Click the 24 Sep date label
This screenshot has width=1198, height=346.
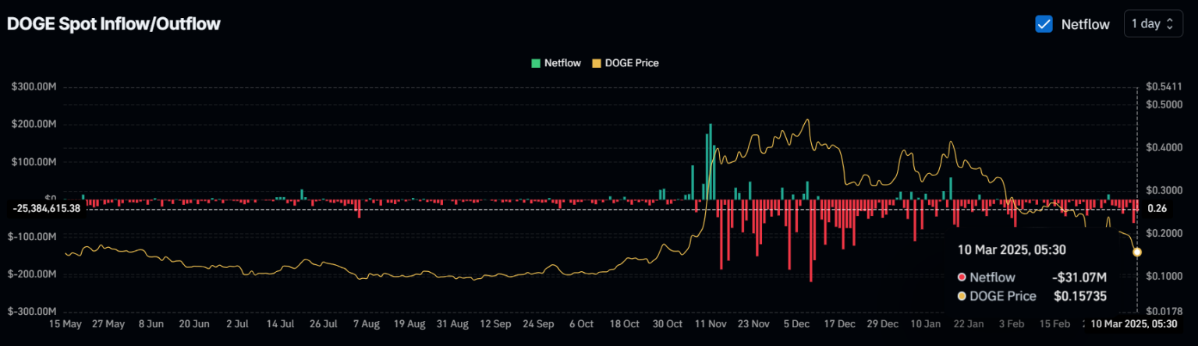538,323
